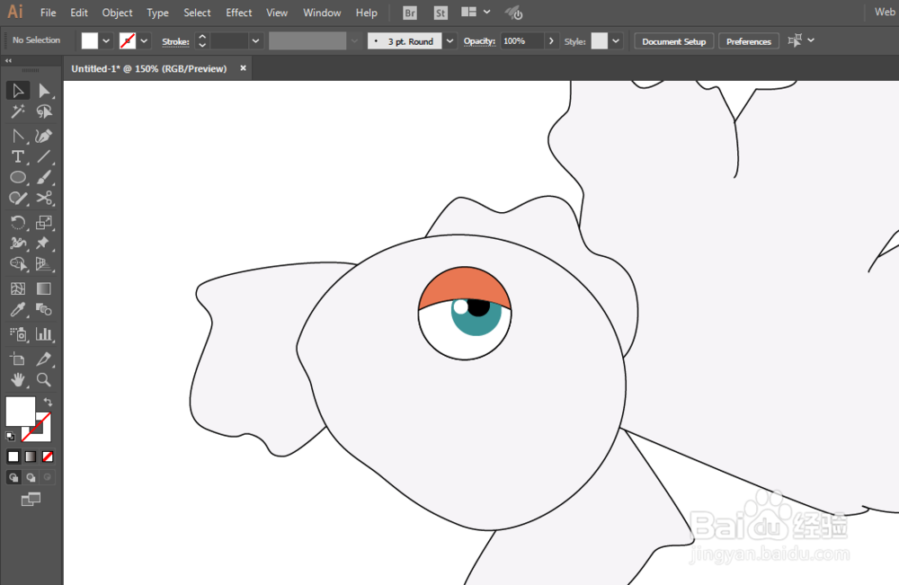The height and width of the screenshot is (585, 899).
Task: Open Adobe Stock via St icon
Action: (x=441, y=13)
